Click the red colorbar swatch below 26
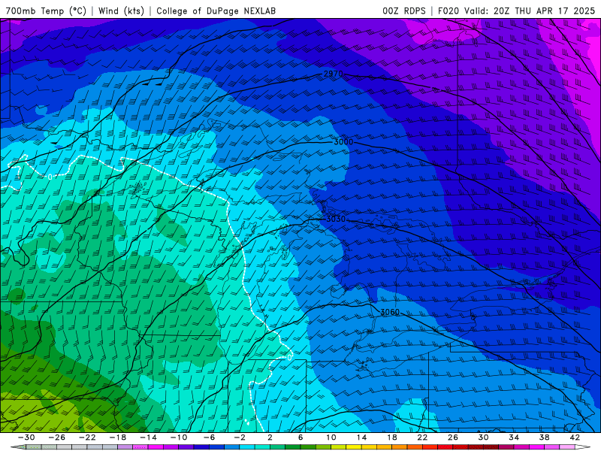The width and height of the screenshot is (601, 451). click(x=445, y=447)
